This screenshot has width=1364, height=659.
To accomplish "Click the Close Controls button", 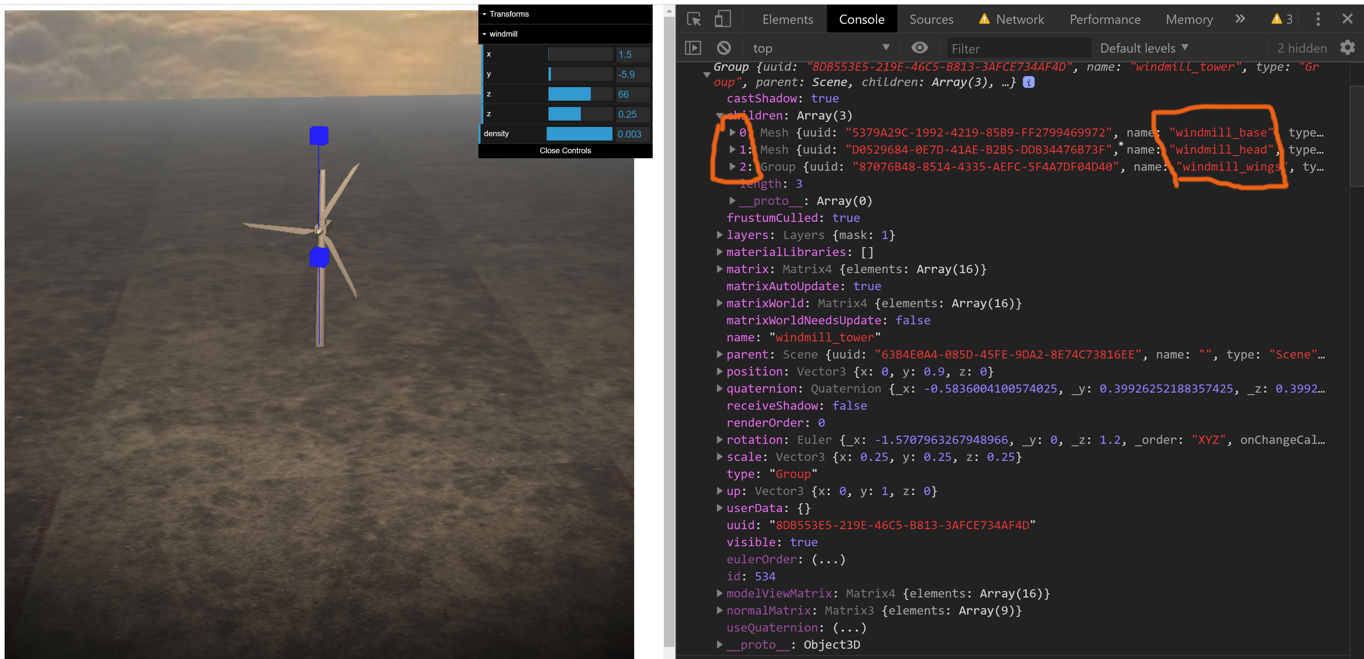I will point(565,150).
